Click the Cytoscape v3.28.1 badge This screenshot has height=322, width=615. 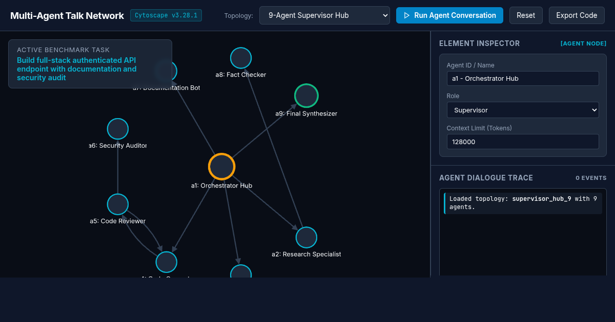pyautogui.click(x=166, y=15)
